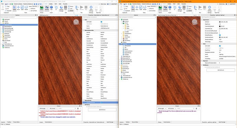Click UI insert button in left window

click(x=56, y=8)
